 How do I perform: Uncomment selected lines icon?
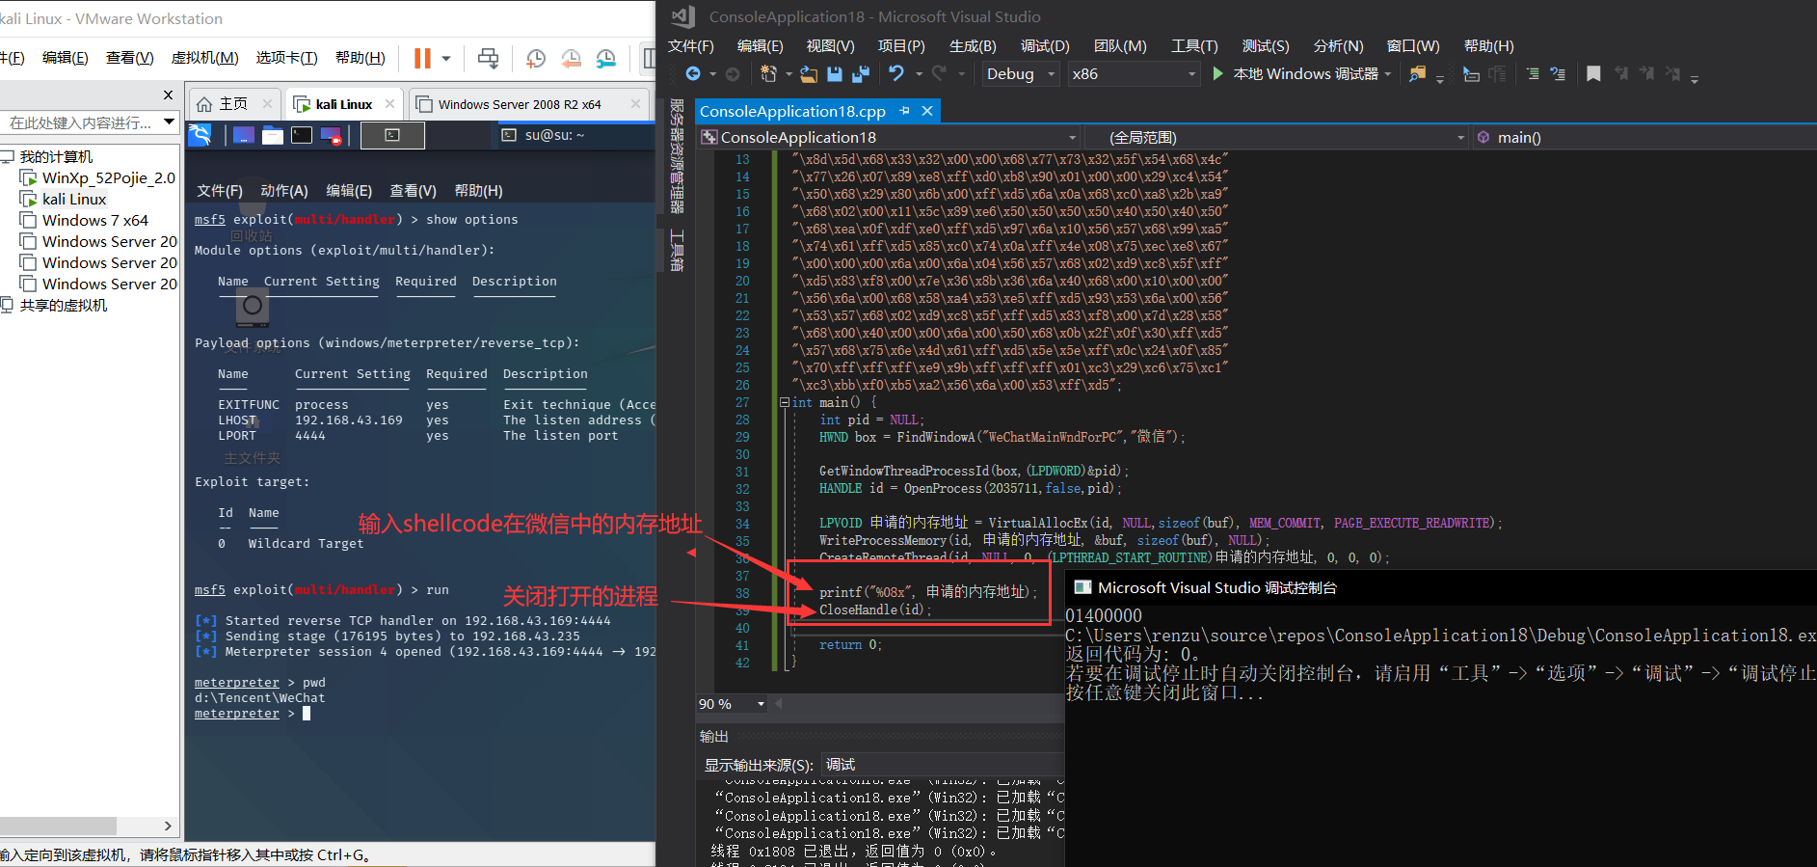pos(1558,74)
